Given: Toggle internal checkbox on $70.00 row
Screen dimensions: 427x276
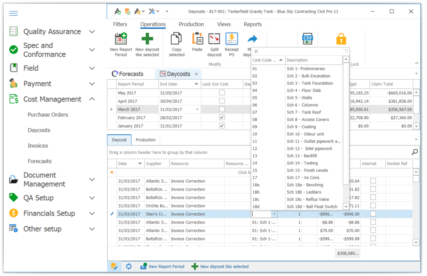Looking at the screenshot, I should [373, 230].
